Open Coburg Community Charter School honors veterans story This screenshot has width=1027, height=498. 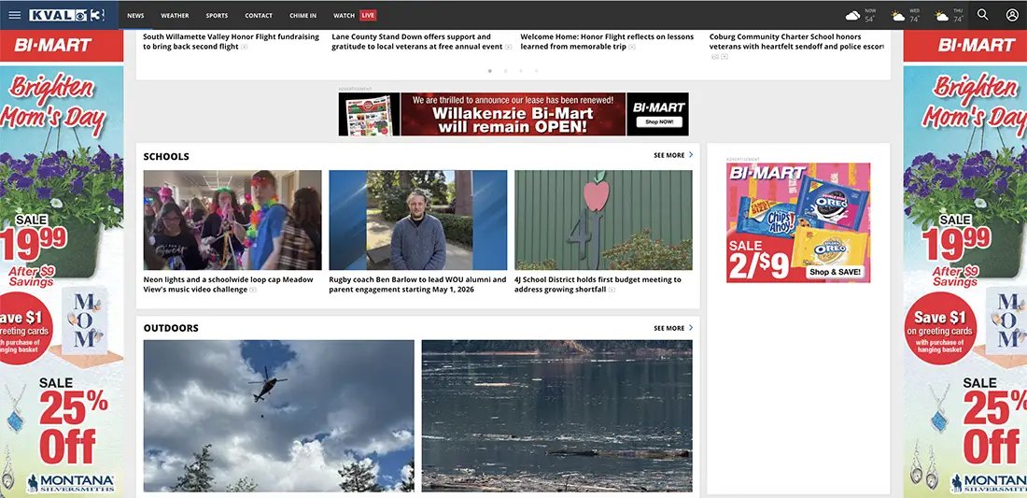(x=795, y=42)
